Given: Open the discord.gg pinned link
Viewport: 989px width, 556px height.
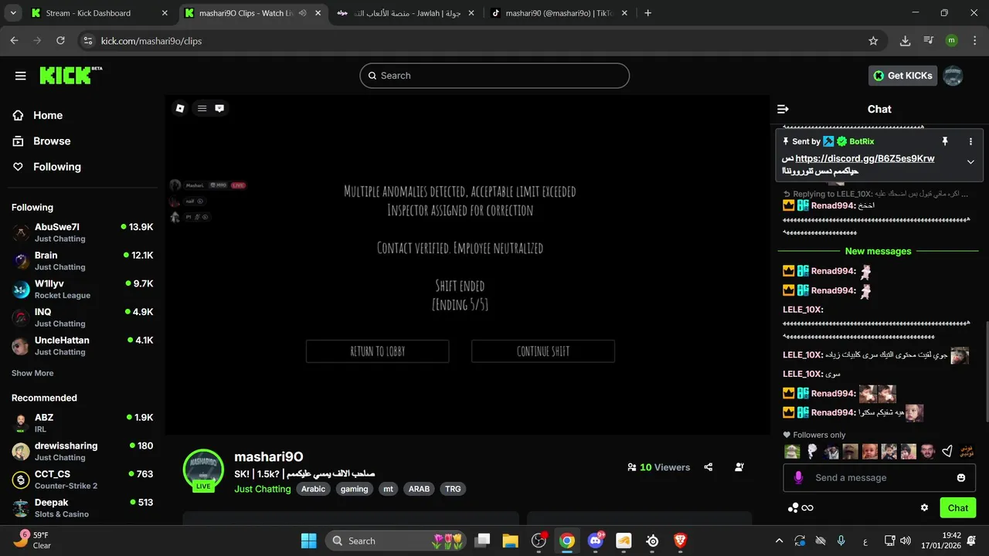Looking at the screenshot, I should pyautogui.click(x=865, y=158).
